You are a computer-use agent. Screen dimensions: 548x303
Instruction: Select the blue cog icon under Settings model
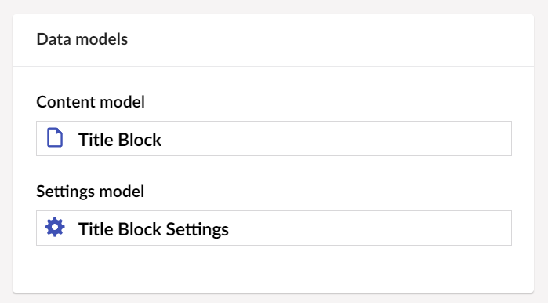55,228
